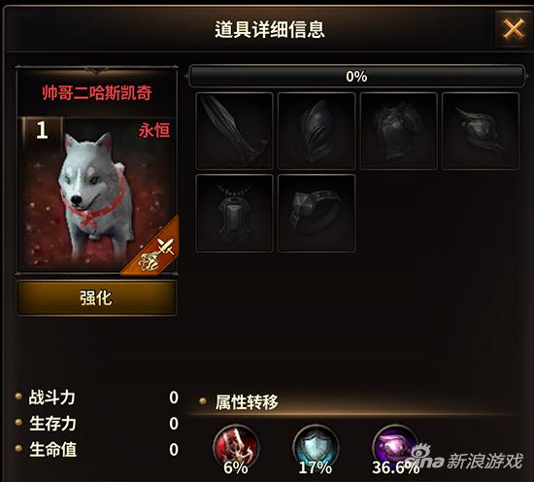Click the 生命值 stat row

(97, 449)
